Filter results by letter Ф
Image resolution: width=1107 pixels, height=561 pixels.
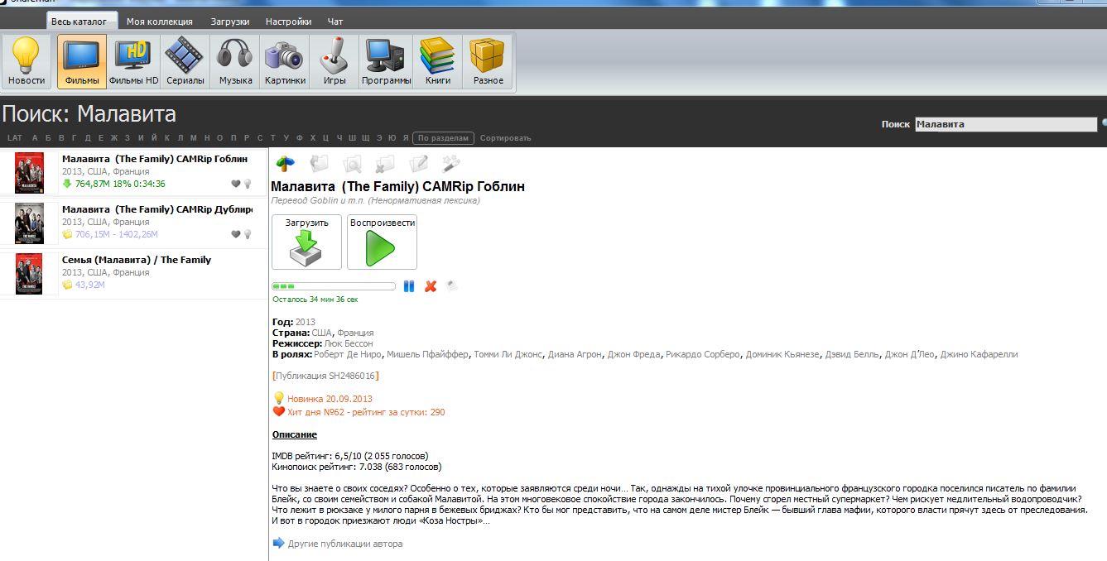300,138
